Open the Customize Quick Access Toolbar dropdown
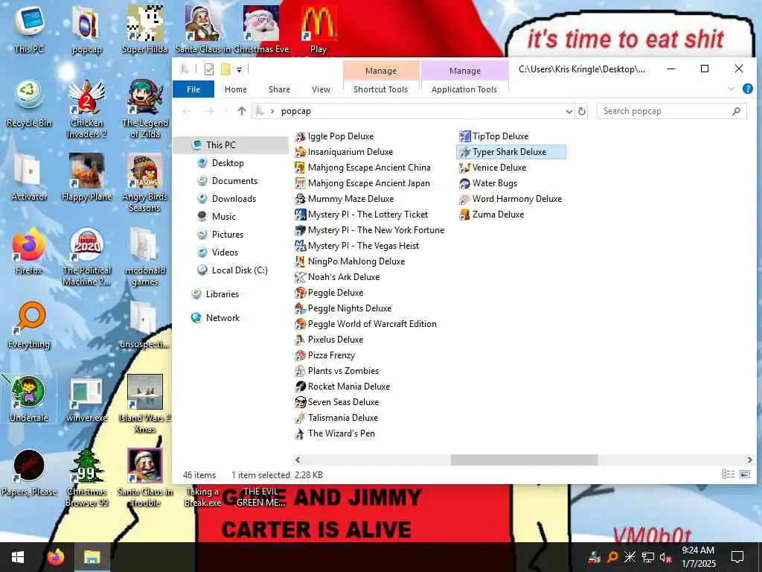 239,70
